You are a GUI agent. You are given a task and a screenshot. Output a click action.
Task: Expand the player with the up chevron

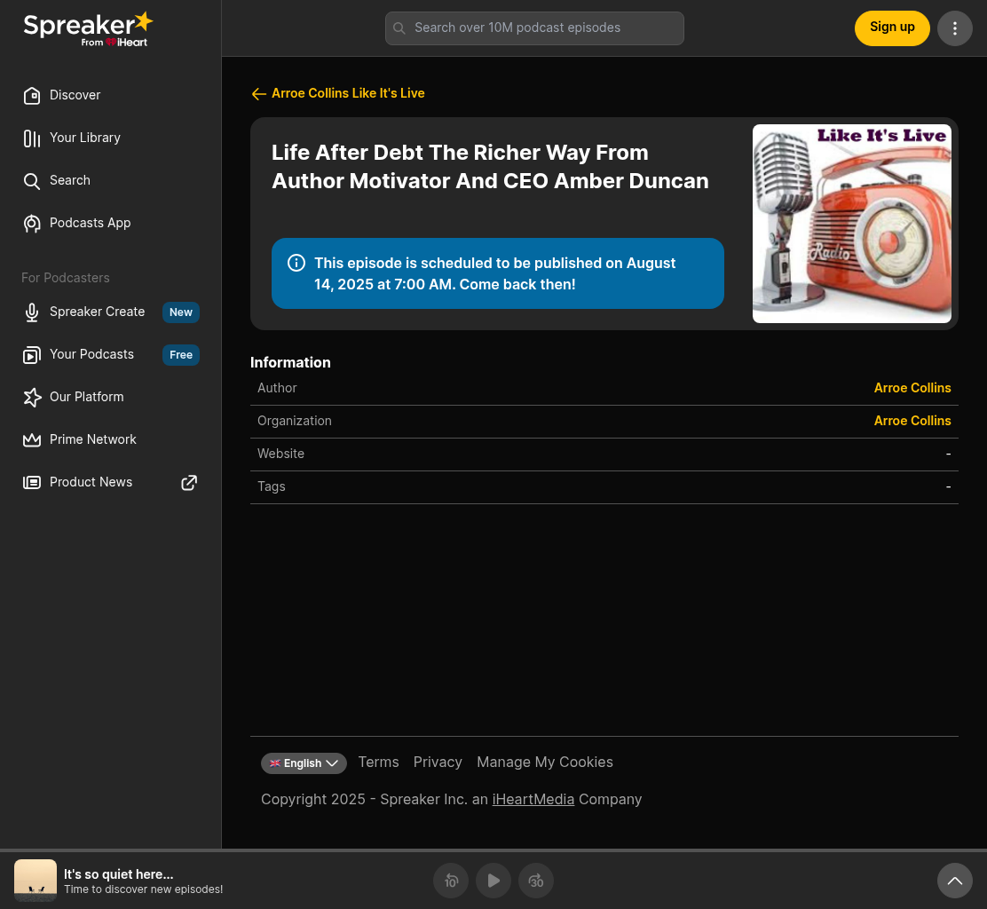pyautogui.click(x=955, y=881)
